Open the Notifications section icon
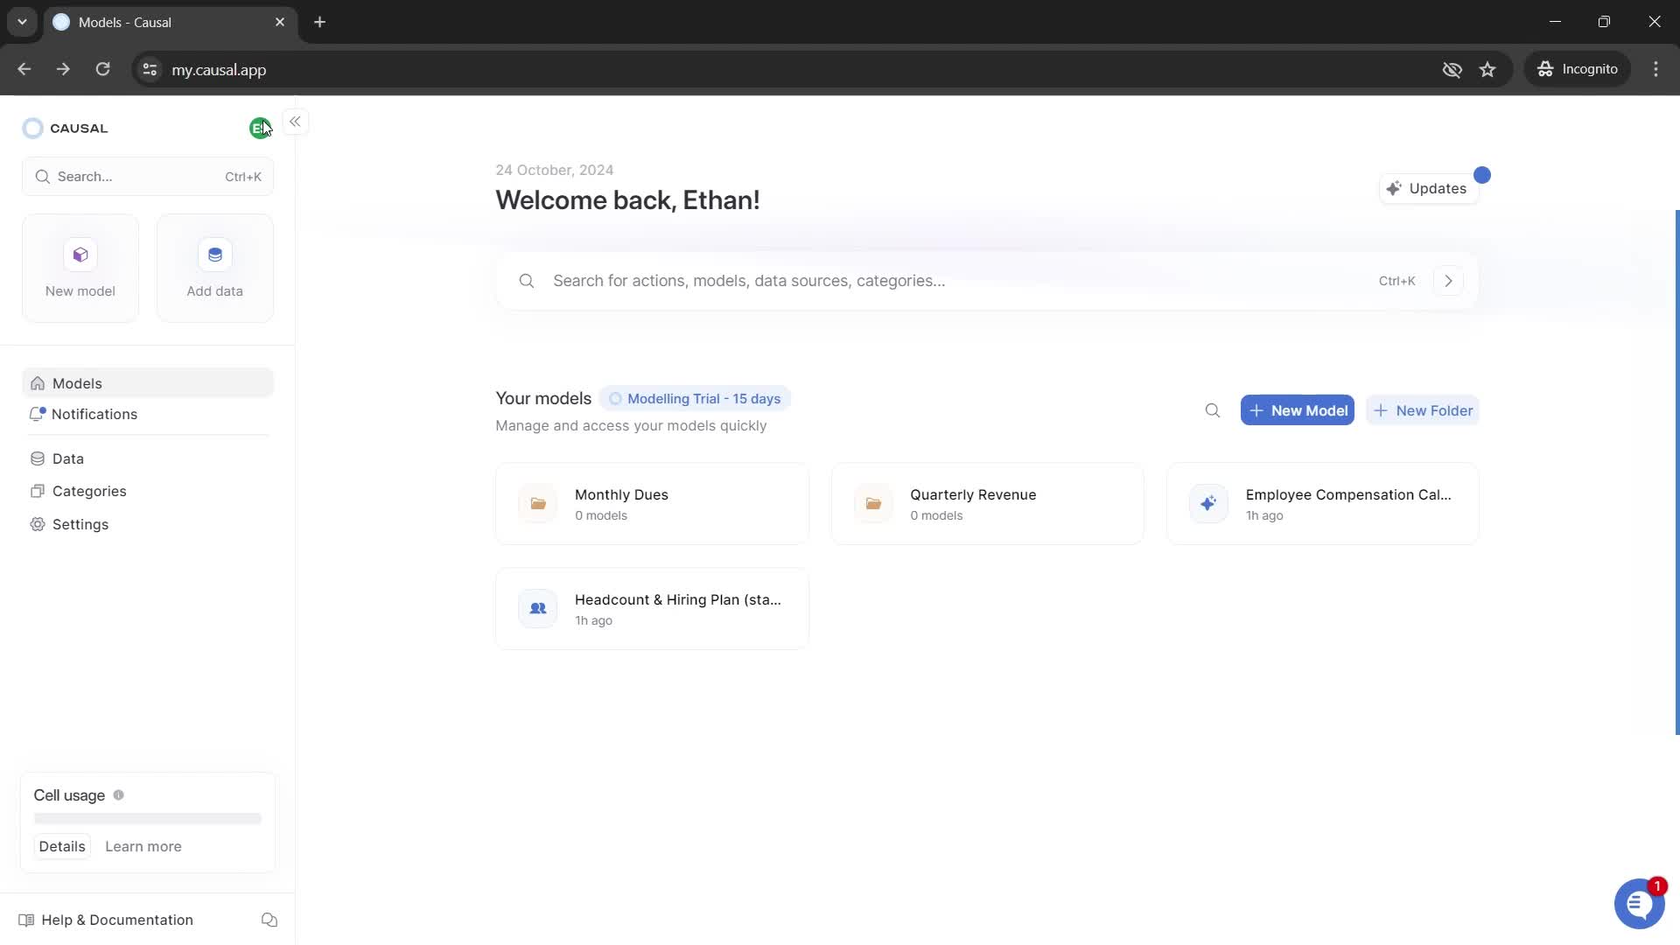Image resolution: width=1680 pixels, height=945 pixels. click(37, 413)
